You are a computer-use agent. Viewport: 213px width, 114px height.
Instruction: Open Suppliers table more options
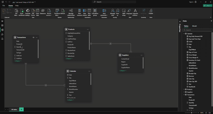(x=142, y=55)
